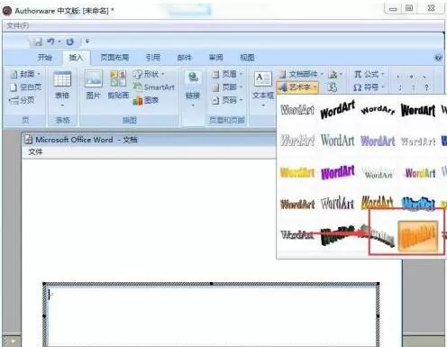This screenshot has width=447, height=347.
Task: Click the insert object icon beside 艺术字
Action: tap(333, 87)
